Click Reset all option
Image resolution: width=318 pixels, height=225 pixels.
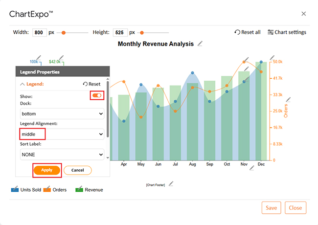247,32
